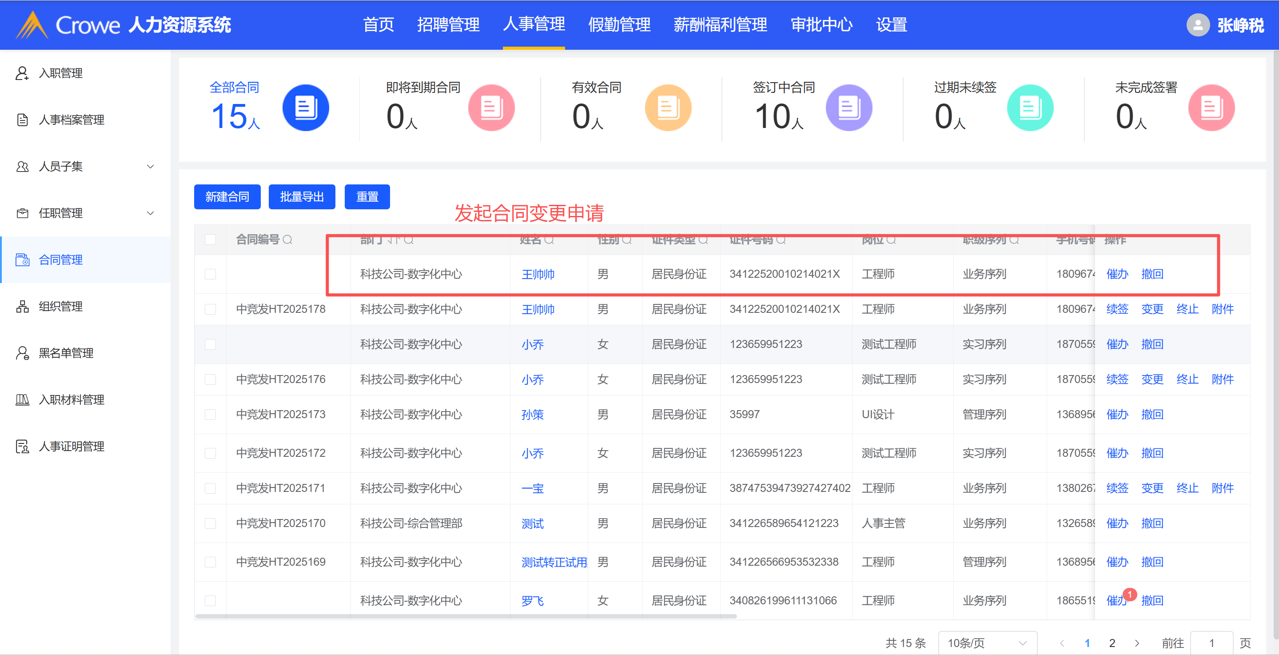Switch to the 假勤管理 top tab
The image size is (1279, 655).
(619, 25)
